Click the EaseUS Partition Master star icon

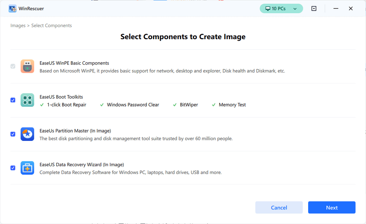tap(27, 134)
